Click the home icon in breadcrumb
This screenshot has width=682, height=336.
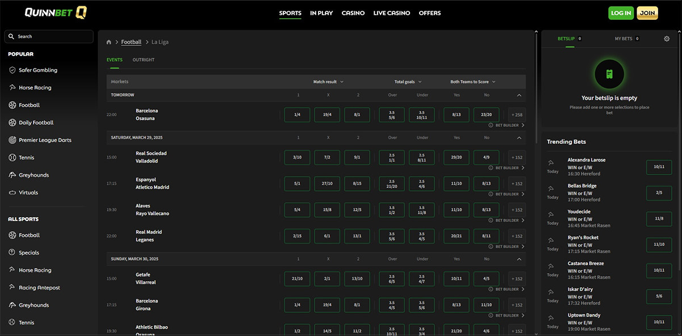tap(109, 42)
